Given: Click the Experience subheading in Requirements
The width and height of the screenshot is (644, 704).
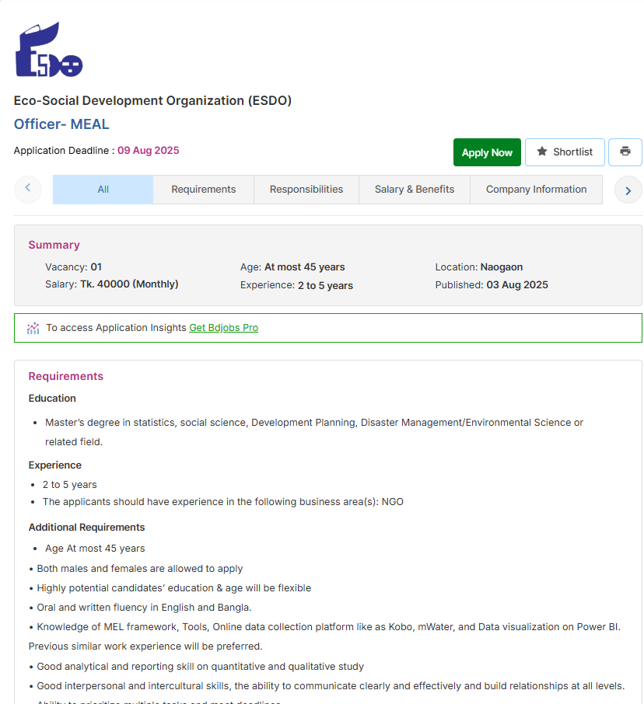Looking at the screenshot, I should pyautogui.click(x=54, y=465).
